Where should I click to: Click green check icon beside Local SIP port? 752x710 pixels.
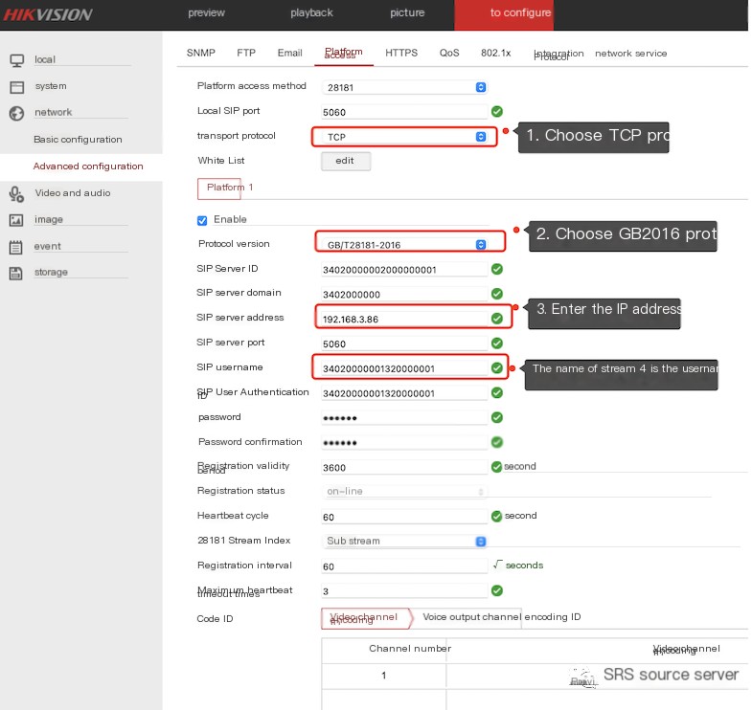[x=497, y=112]
